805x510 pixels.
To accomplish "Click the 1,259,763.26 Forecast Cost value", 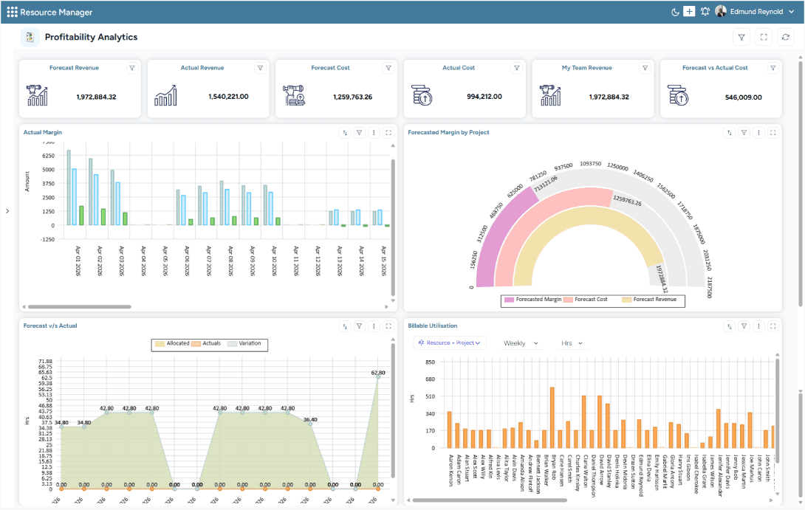I will [353, 97].
